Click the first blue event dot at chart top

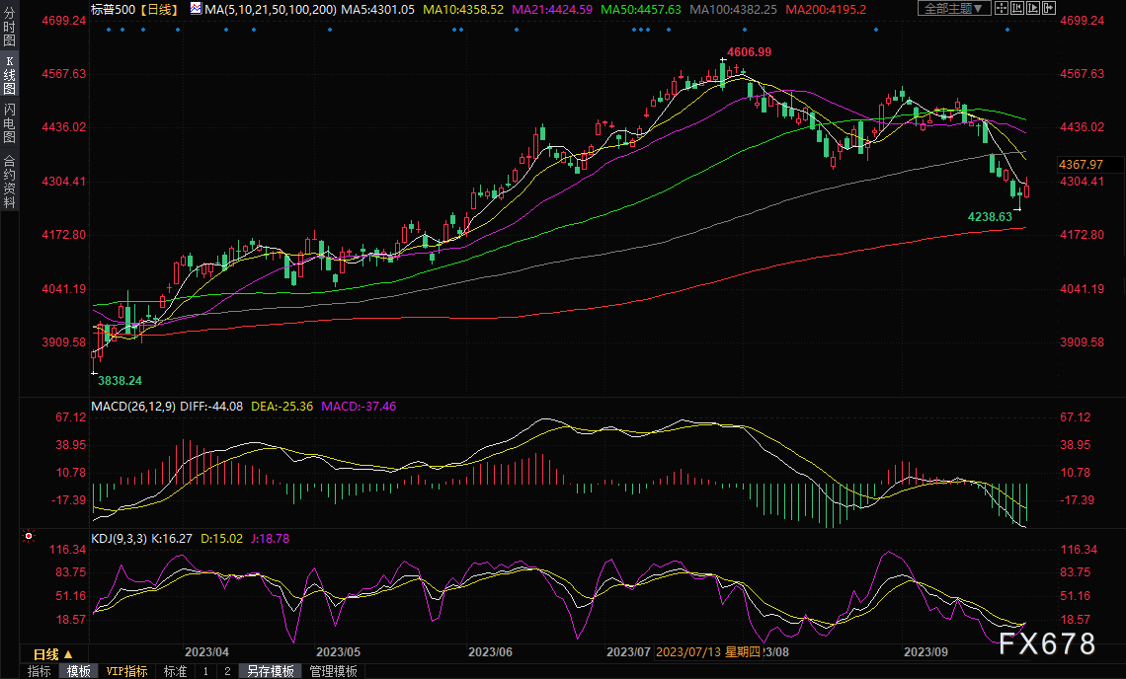[107, 29]
